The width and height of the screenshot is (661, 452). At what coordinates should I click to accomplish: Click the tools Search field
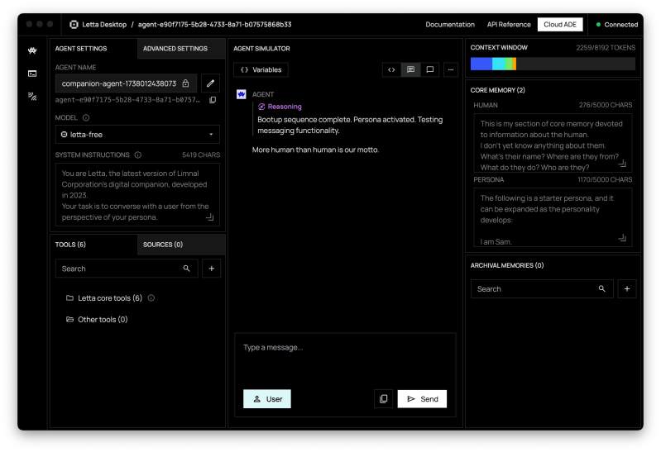(127, 269)
